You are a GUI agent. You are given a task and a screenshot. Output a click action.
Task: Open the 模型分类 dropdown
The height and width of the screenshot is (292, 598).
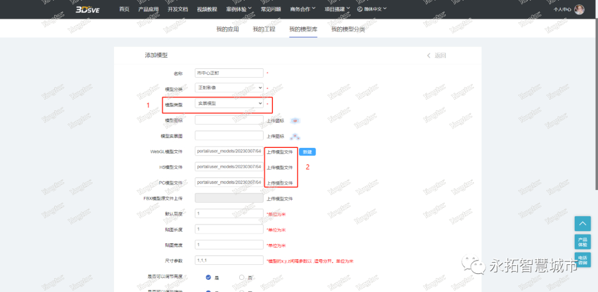[x=229, y=88]
